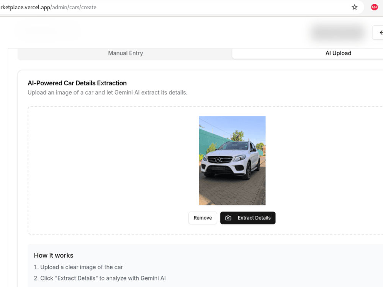
Task: Open the ABP ad blocker extension
Action: click(374, 7)
